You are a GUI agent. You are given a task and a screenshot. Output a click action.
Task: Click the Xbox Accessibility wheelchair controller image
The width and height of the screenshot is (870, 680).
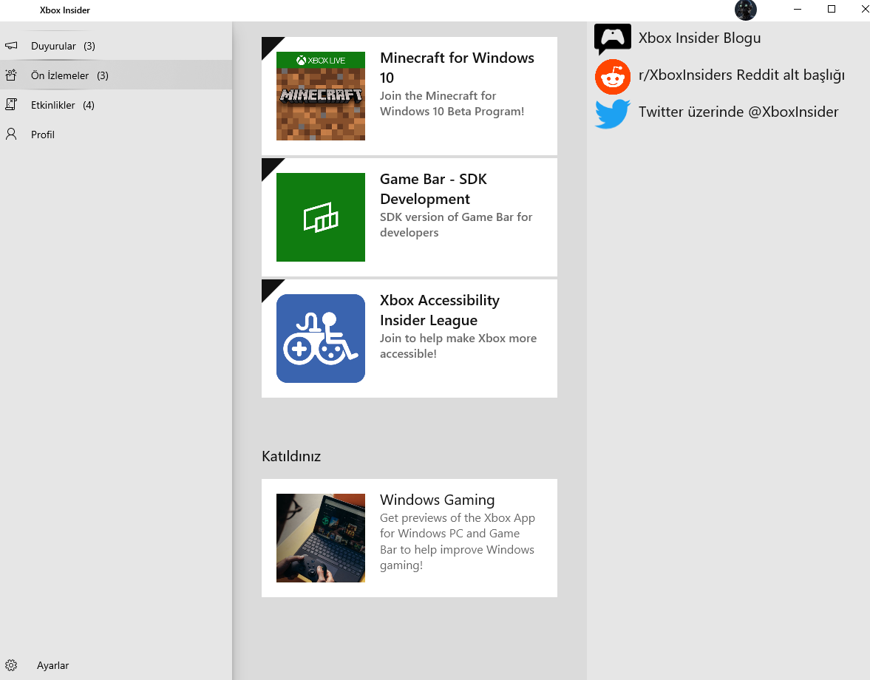(x=321, y=339)
